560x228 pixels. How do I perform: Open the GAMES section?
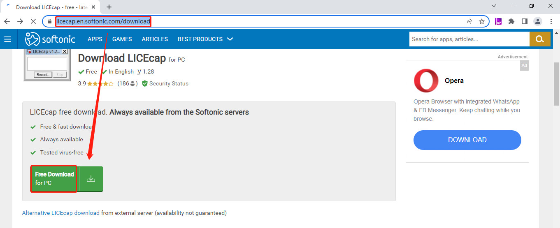point(122,39)
